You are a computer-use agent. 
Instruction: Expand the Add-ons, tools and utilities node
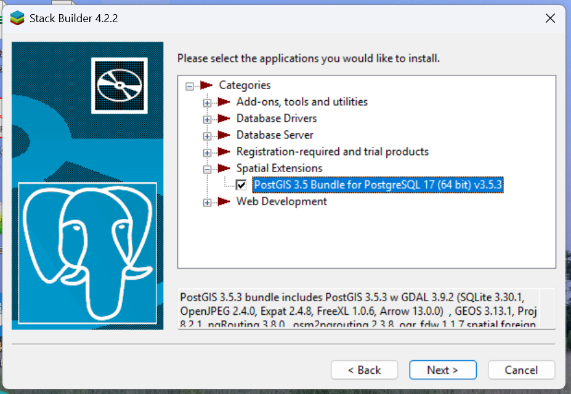(208, 103)
